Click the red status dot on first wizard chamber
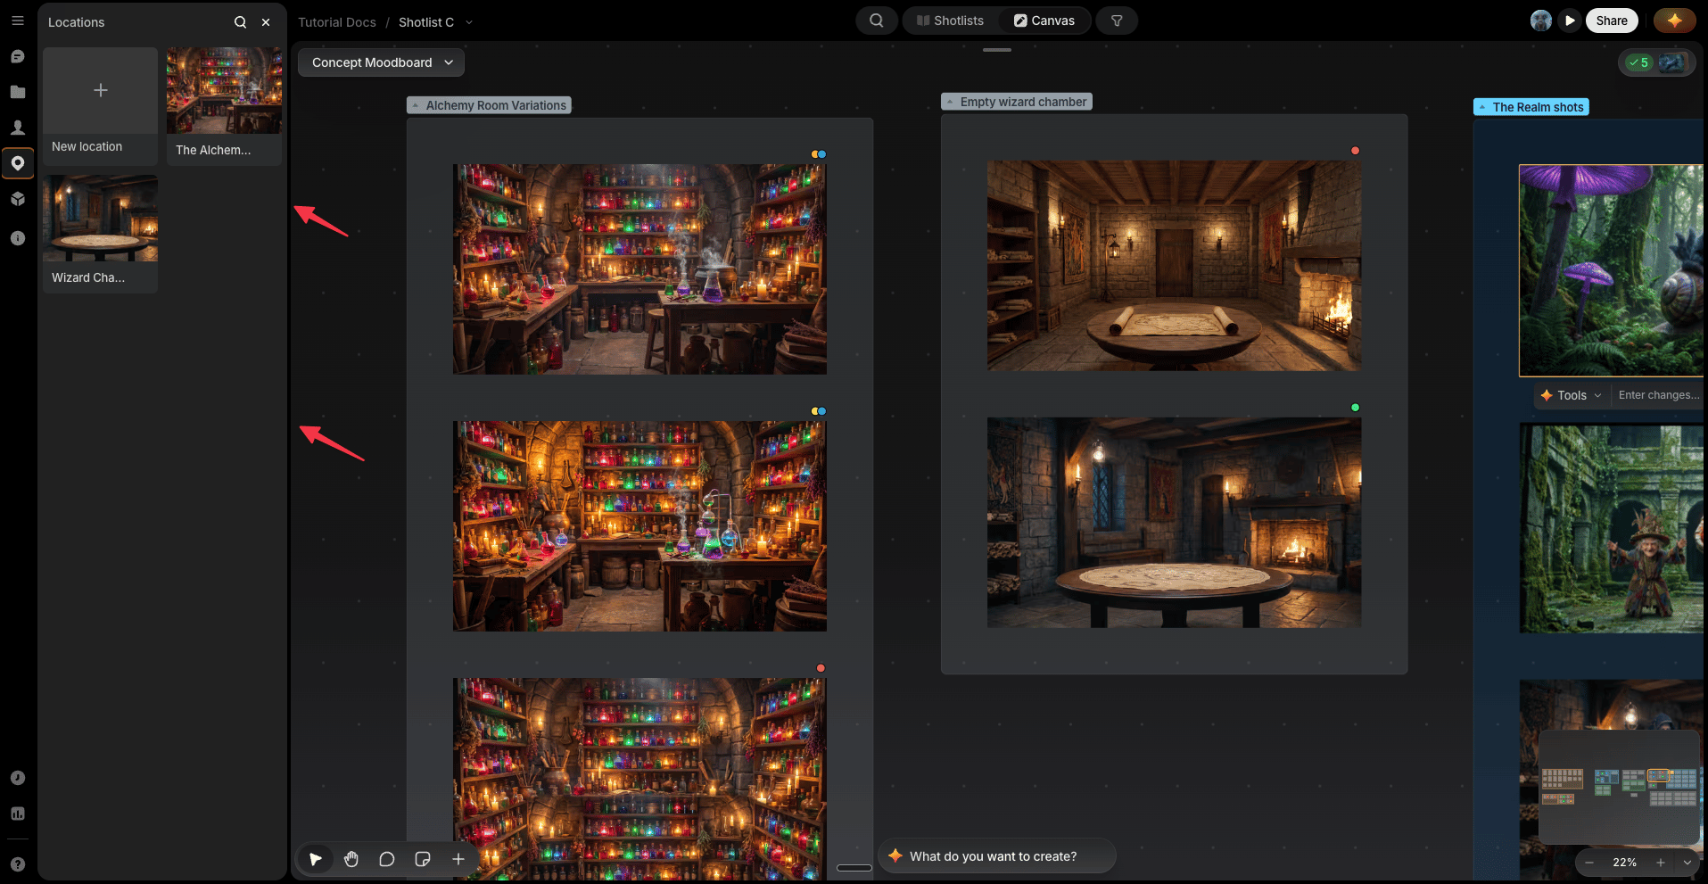The width and height of the screenshot is (1708, 884). coord(1355,151)
